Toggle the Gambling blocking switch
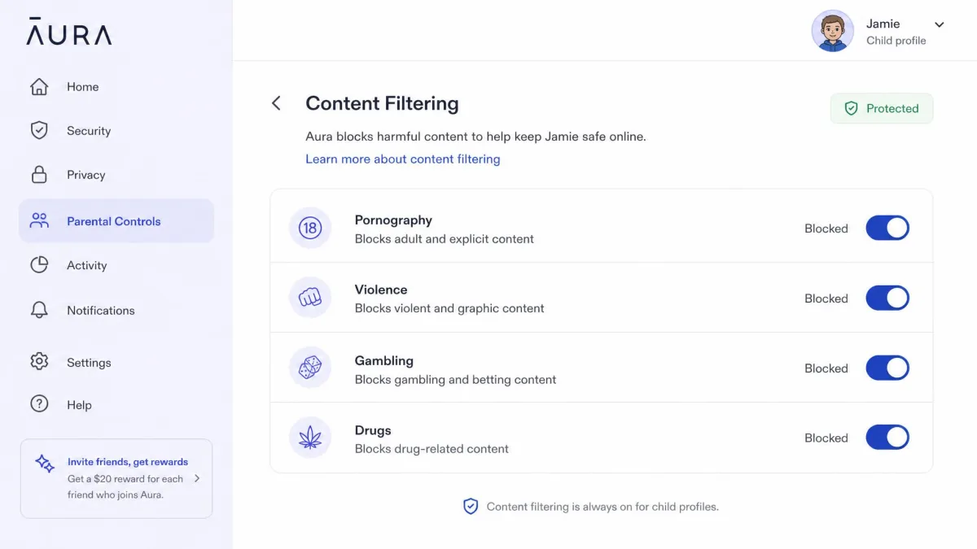The width and height of the screenshot is (977, 549). click(x=887, y=368)
